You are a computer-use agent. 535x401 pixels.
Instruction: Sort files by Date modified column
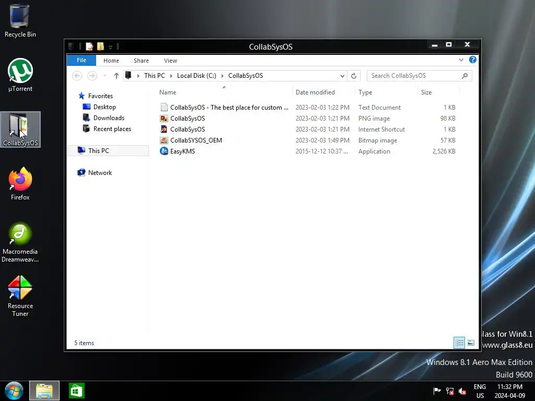coord(323,92)
